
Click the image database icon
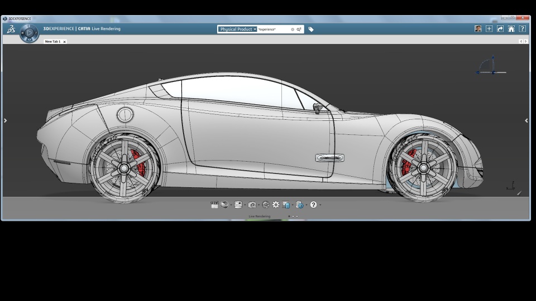[x=286, y=205]
